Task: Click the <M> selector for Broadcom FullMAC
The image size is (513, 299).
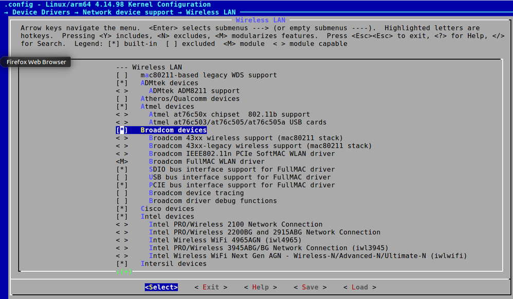Action: (122, 162)
